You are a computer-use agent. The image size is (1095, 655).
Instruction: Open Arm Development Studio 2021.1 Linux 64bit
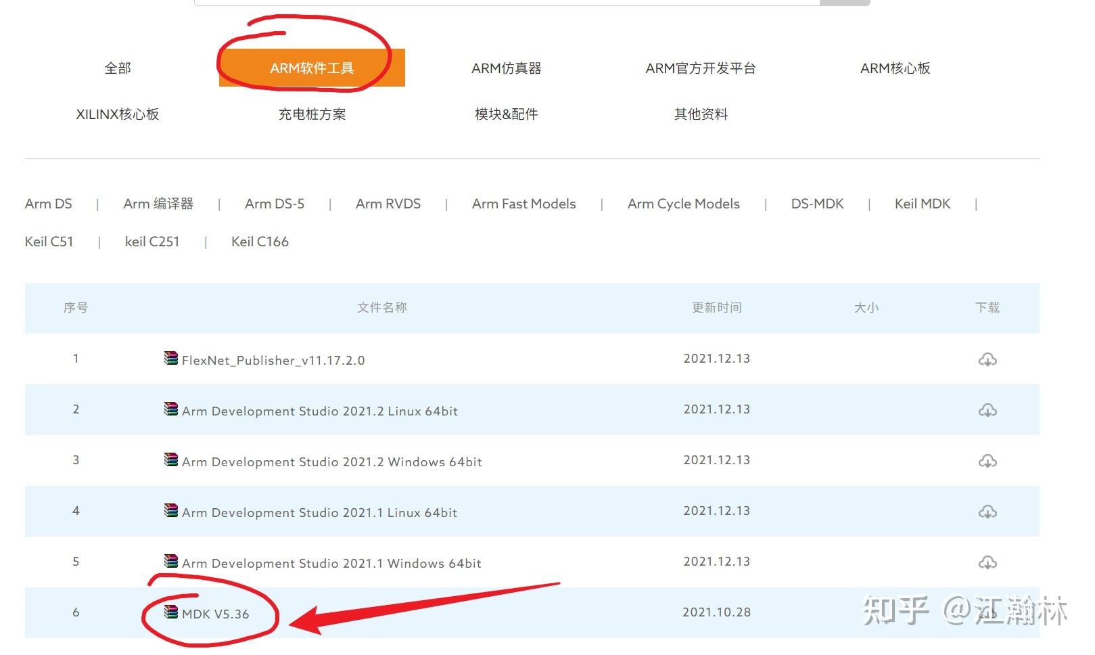click(x=319, y=512)
